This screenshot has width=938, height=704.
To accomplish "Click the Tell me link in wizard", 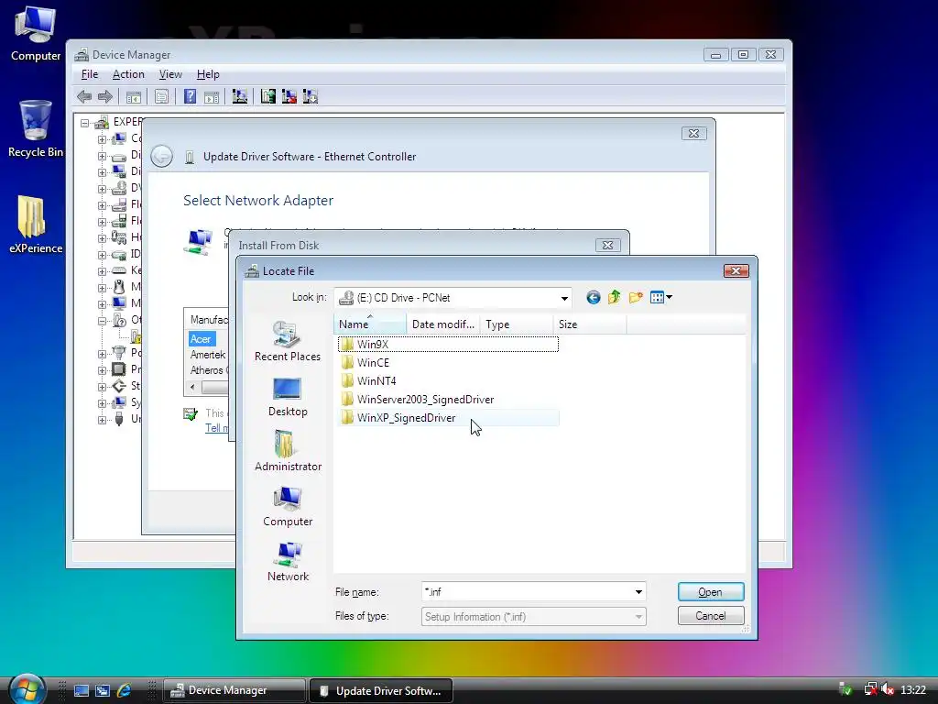I will 216,427.
